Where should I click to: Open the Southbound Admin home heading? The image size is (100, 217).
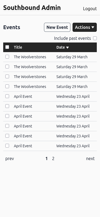click(x=32, y=7)
